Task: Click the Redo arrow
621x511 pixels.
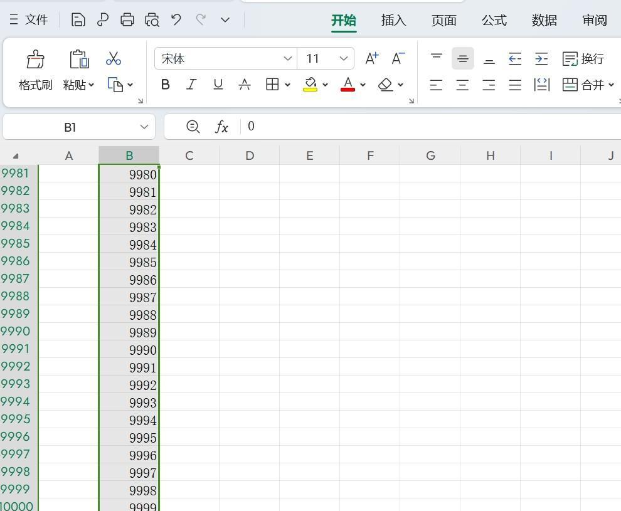Action: coord(201,19)
